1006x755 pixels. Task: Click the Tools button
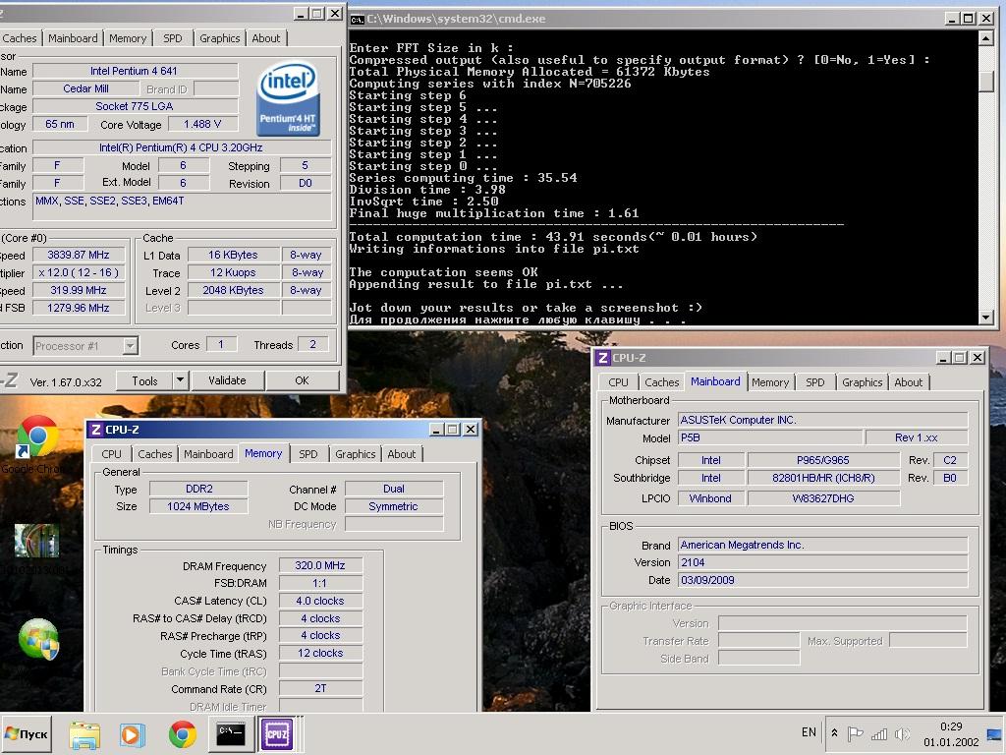tap(144, 380)
